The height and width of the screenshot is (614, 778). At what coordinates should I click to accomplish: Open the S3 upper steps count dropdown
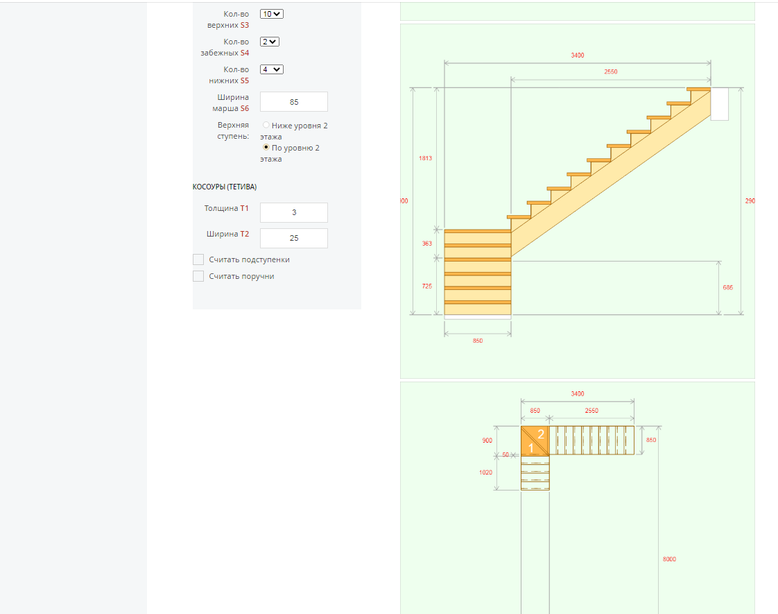(271, 14)
